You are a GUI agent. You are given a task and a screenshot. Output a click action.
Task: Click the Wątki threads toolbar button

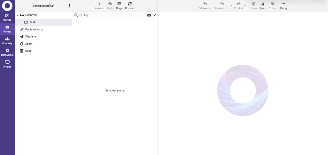[x=110, y=6]
